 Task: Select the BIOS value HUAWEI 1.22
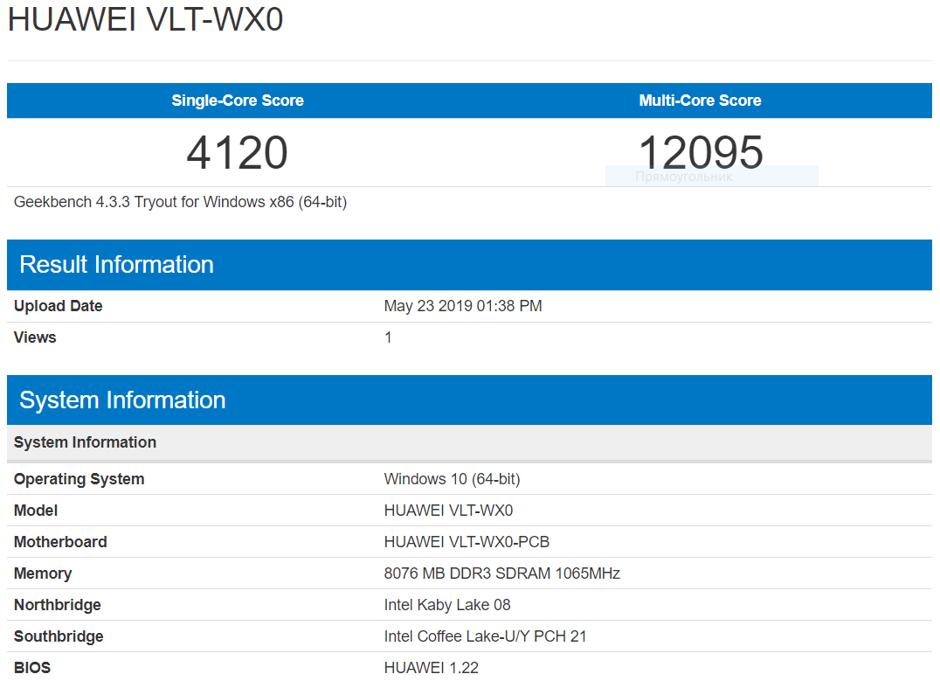(x=431, y=668)
